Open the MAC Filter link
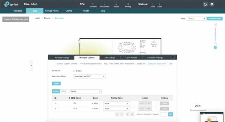The image size is (225, 122). point(109,64)
